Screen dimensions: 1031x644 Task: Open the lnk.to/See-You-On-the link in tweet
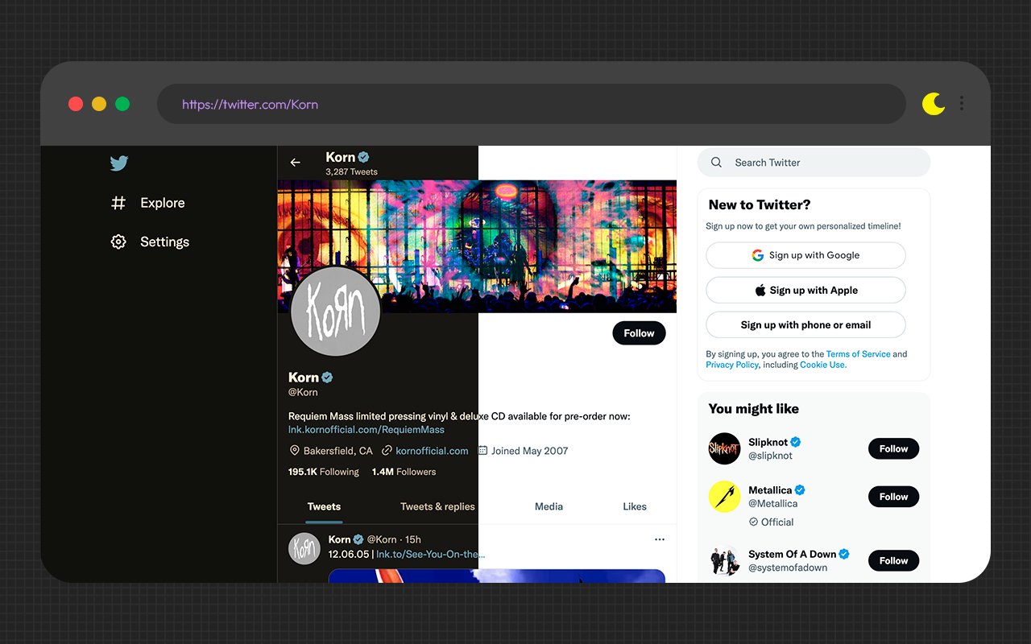click(x=430, y=555)
